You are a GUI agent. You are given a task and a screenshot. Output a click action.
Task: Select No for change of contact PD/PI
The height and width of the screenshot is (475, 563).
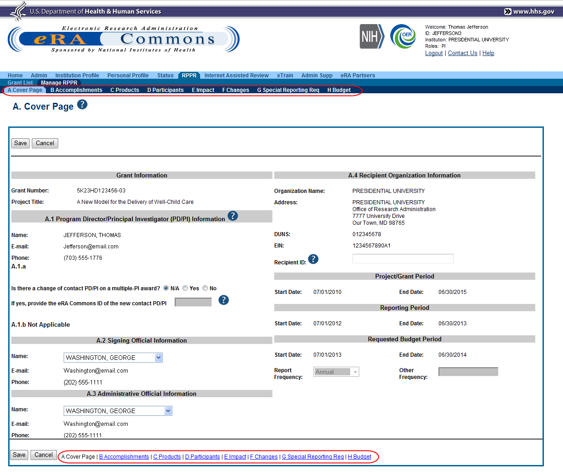[205, 288]
